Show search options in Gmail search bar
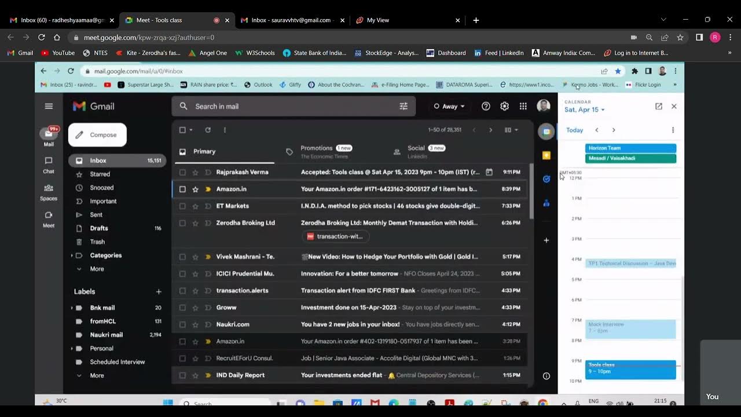Image resolution: width=741 pixels, height=417 pixels. tap(403, 106)
